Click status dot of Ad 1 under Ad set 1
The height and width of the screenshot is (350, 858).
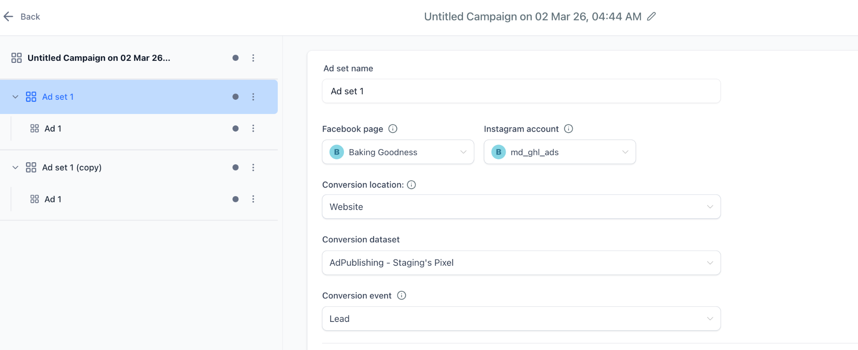[235, 128]
